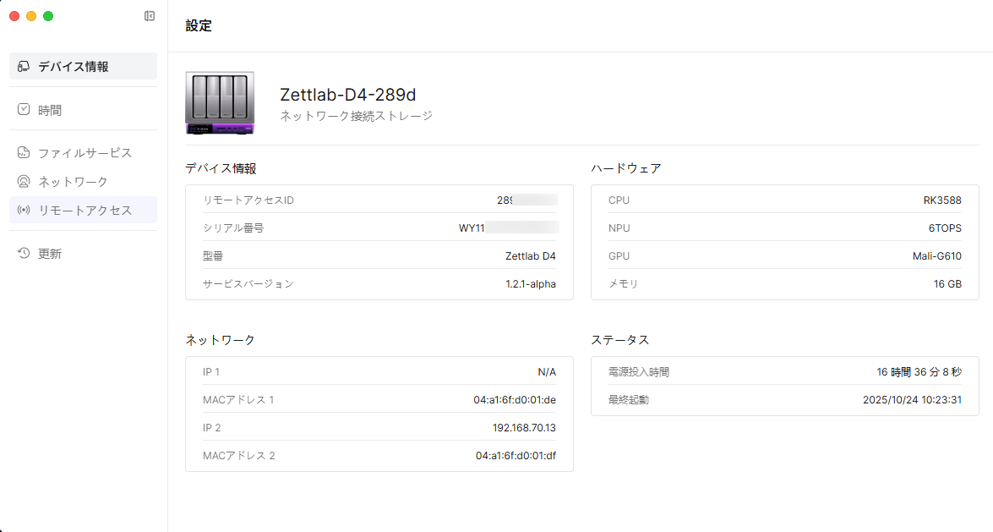Click the Zettlab NAS device image
This screenshot has height=532, width=993.
click(220, 103)
